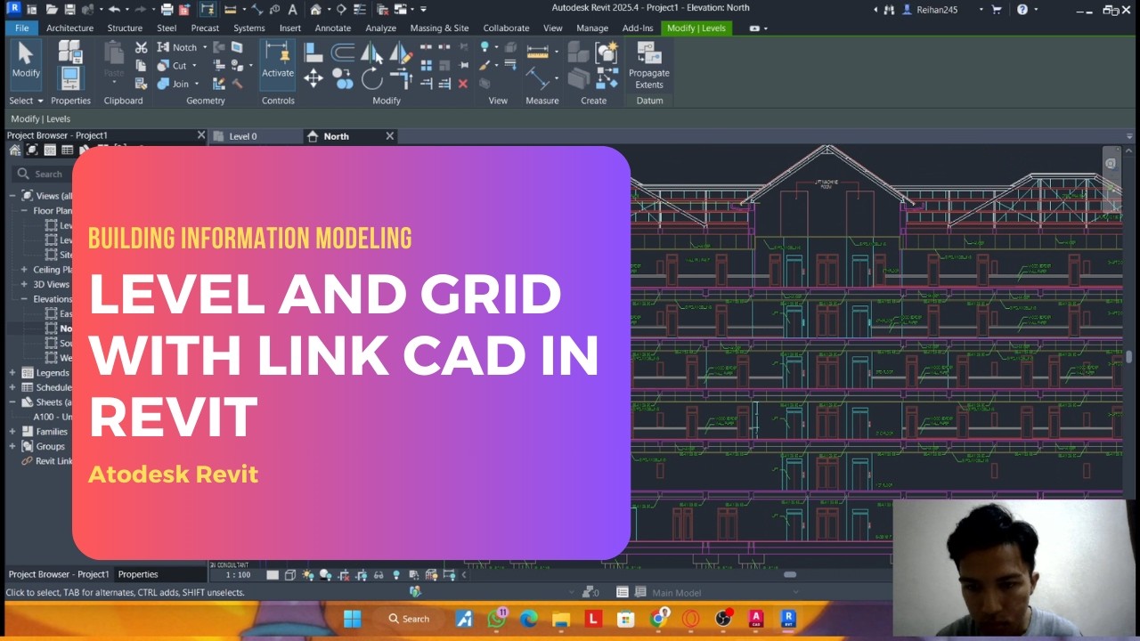
Task: Toggle Temporary Hide/Isolate glasses icon
Action: [379, 575]
